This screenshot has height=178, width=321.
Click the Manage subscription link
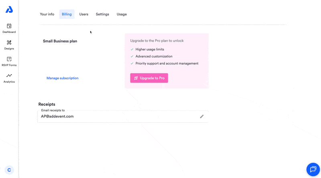pyautogui.click(x=63, y=78)
